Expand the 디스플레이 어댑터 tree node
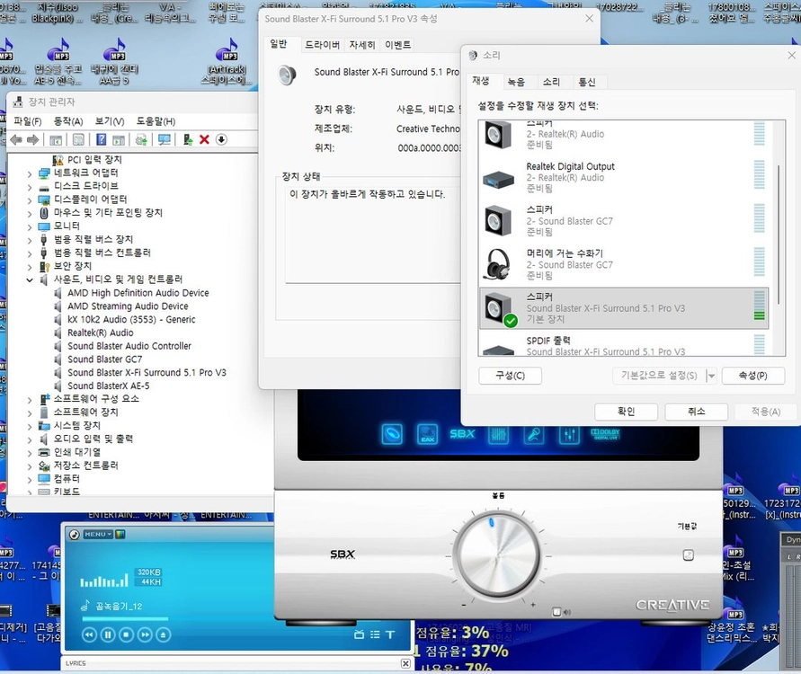Screen dimensions: 801x674 tap(30, 200)
